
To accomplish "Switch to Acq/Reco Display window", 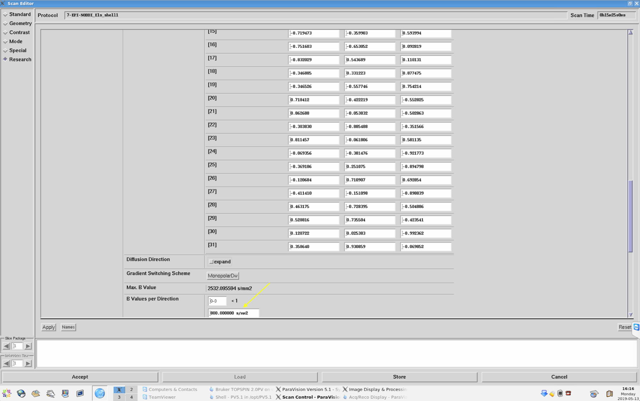I will point(375,397).
